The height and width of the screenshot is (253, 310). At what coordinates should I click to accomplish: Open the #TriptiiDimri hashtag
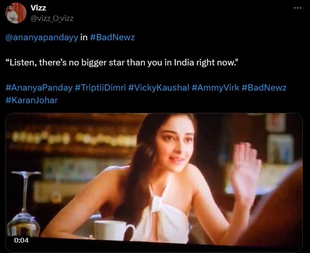100,88
